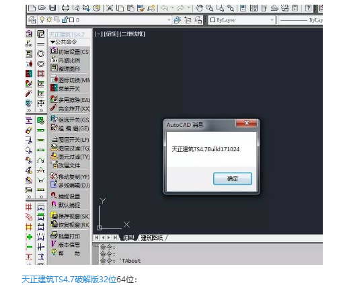Click the Zoom Previous icon

click(x=230, y=8)
